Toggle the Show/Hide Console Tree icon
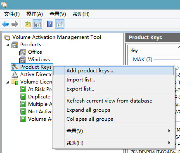The height and width of the screenshot is (153, 180). [37, 24]
